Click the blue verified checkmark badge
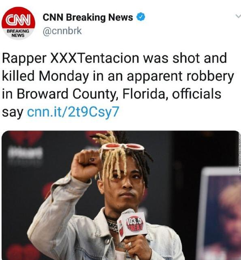This screenshot has height=260, width=241. coord(141,17)
